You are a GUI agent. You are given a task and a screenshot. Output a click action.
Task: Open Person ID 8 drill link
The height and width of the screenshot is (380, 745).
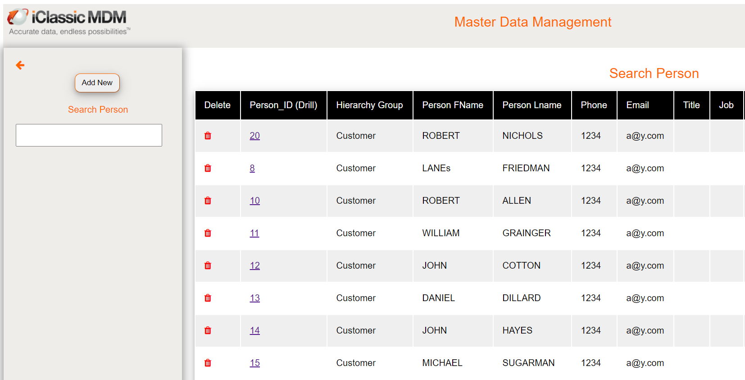[x=252, y=168]
